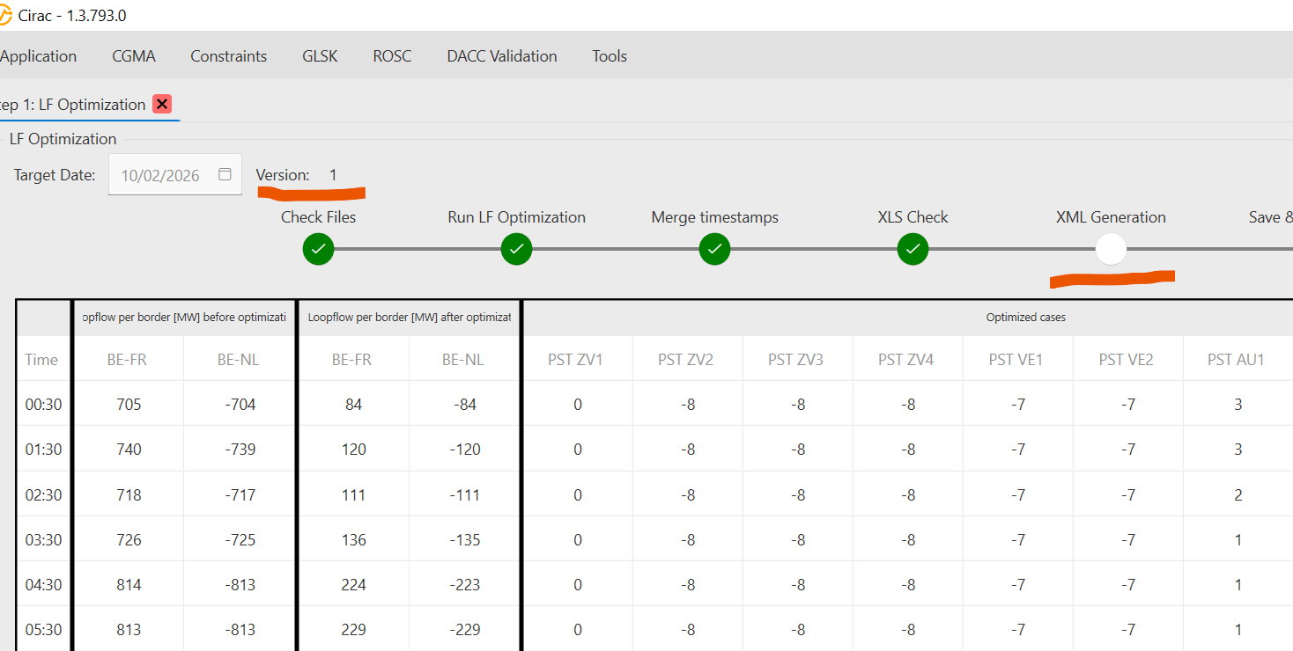Open the CGMA menu
Viewport: 1293px width, 651px height.
(134, 56)
